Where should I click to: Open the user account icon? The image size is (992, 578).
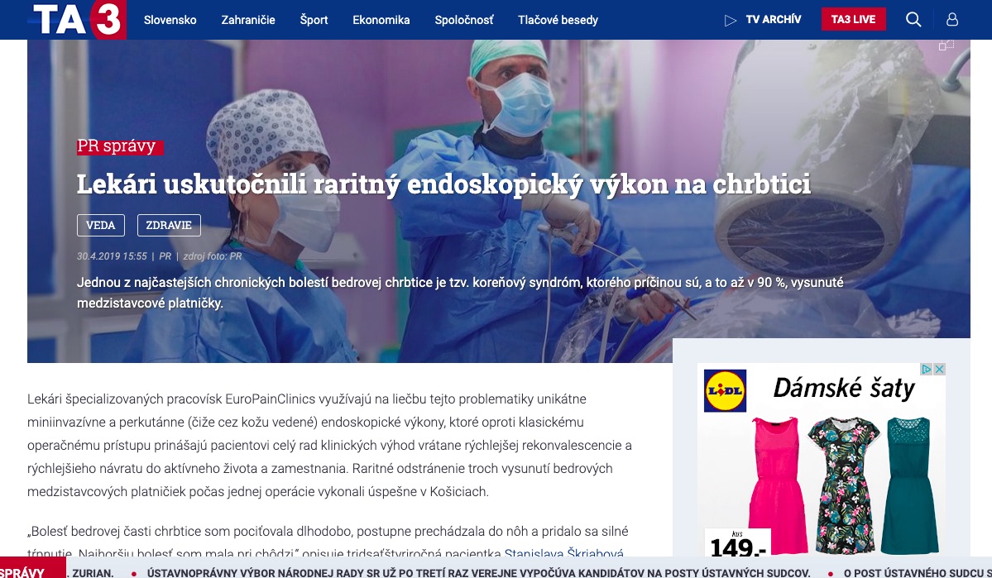click(952, 20)
